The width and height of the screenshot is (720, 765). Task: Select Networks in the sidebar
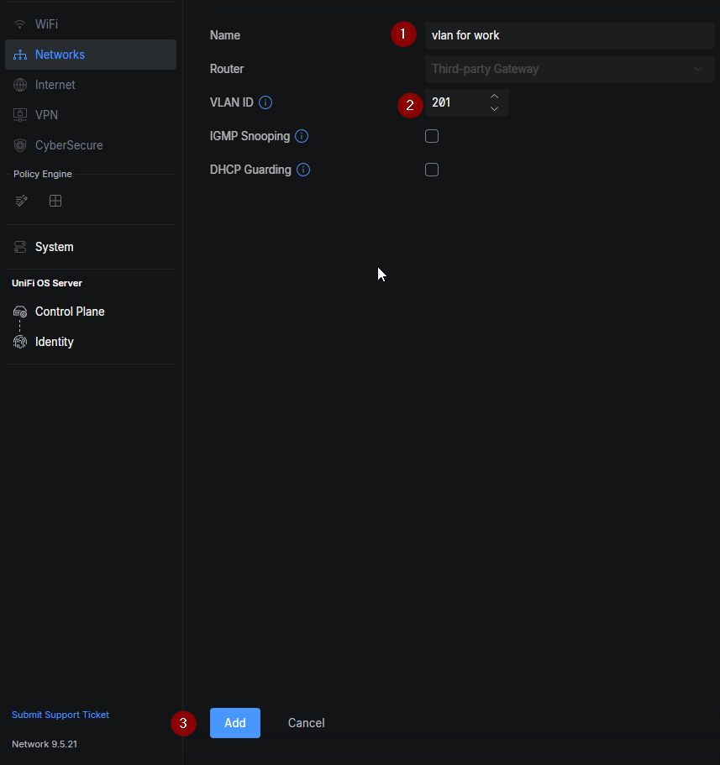(60, 55)
